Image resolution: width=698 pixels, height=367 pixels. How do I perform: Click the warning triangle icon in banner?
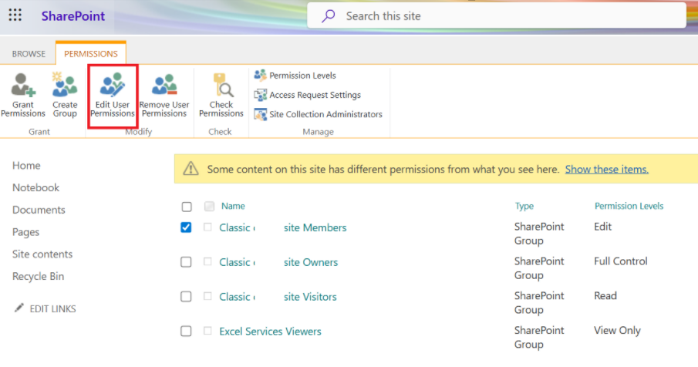(191, 169)
